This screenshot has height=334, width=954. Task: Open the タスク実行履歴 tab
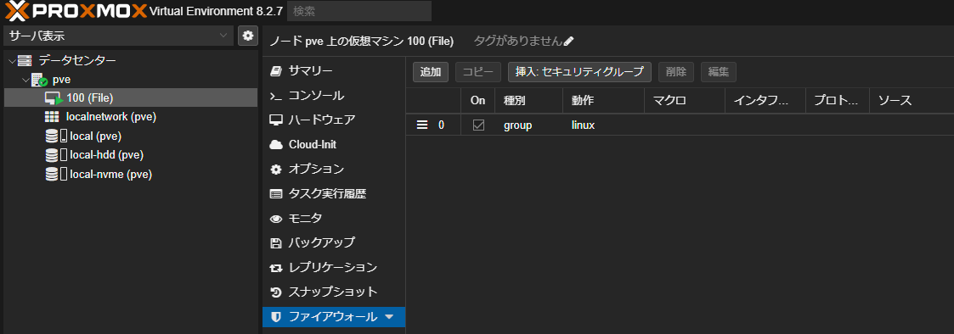pos(334,194)
